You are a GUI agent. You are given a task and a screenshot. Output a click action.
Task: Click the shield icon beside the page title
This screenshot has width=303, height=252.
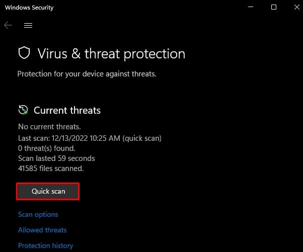(x=24, y=53)
